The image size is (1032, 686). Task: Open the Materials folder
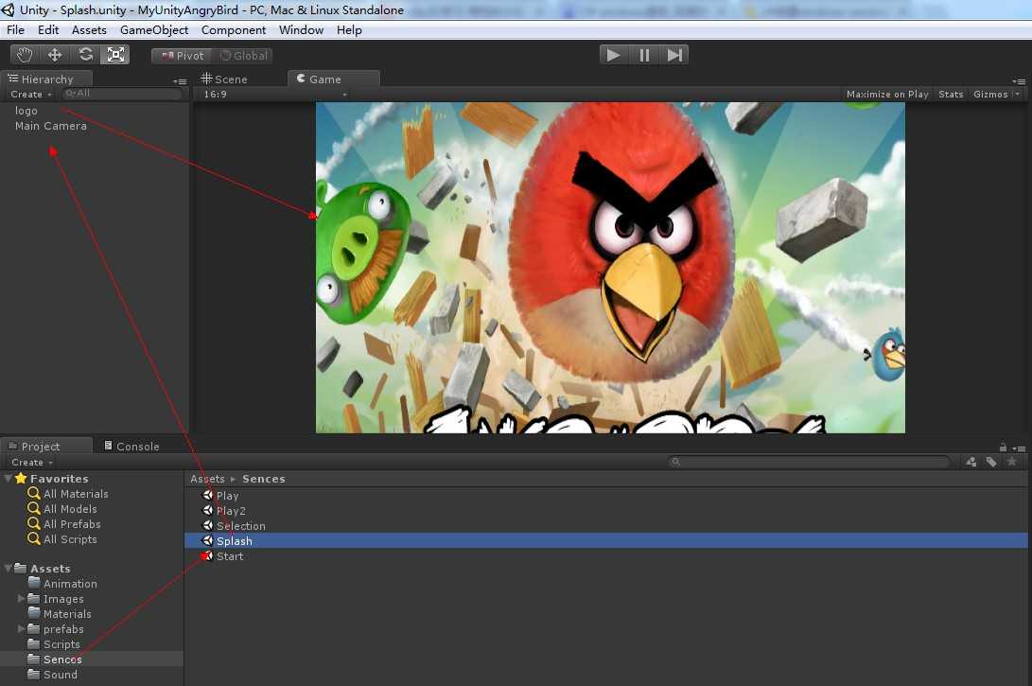click(67, 614)
